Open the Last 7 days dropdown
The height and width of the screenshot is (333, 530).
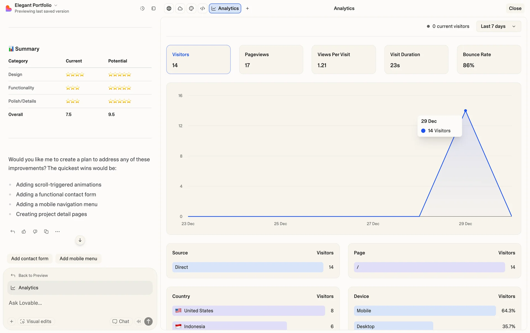[x=498, y=26]
